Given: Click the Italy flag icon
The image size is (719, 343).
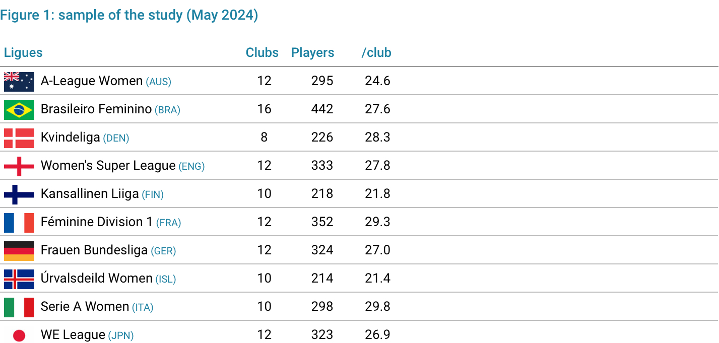Looking at the screenshot, I should 19,307.
